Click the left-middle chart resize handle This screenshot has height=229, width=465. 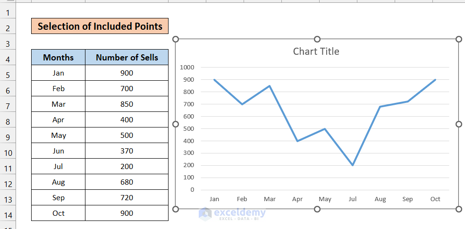[176, 124]
